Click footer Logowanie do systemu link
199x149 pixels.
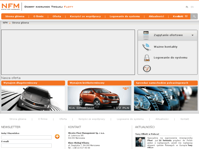[x=130, y=119]
